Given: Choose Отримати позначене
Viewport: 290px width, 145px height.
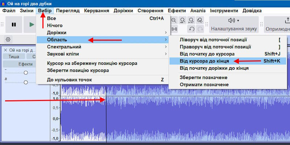Looking at the screenshot, I should (x=228, y=85).
